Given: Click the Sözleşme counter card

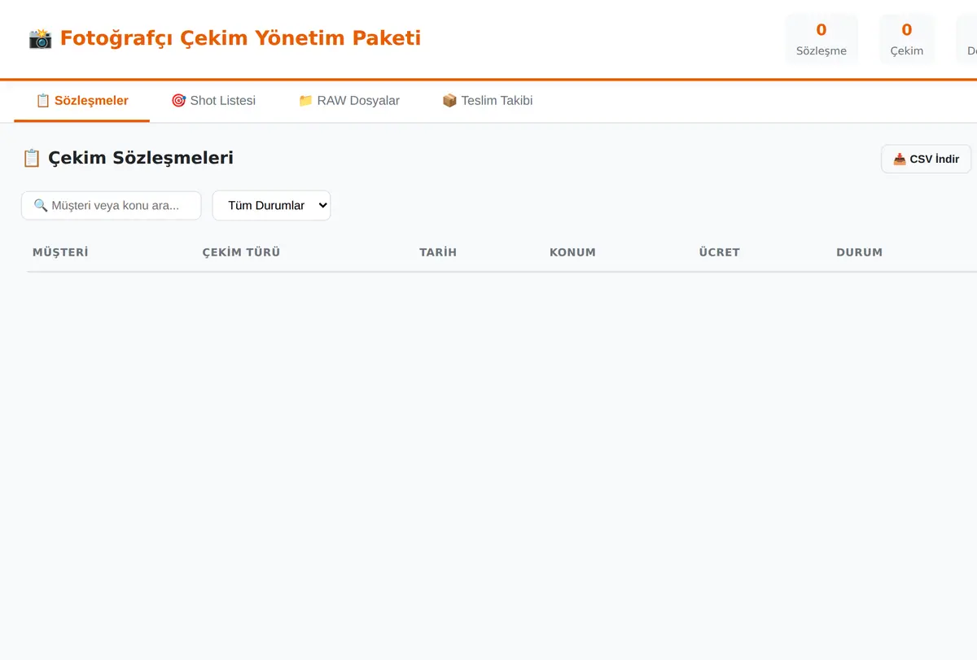Looking at the screenshot, I should point(821,39).
